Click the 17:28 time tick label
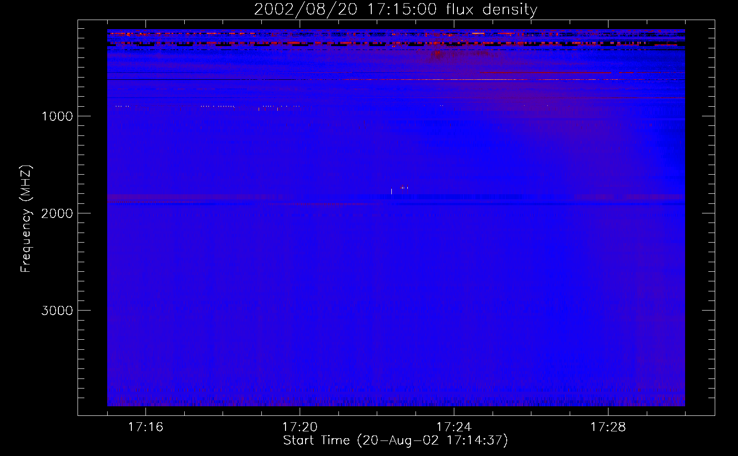This screenshot has height=456, width=738. (608, 427)
